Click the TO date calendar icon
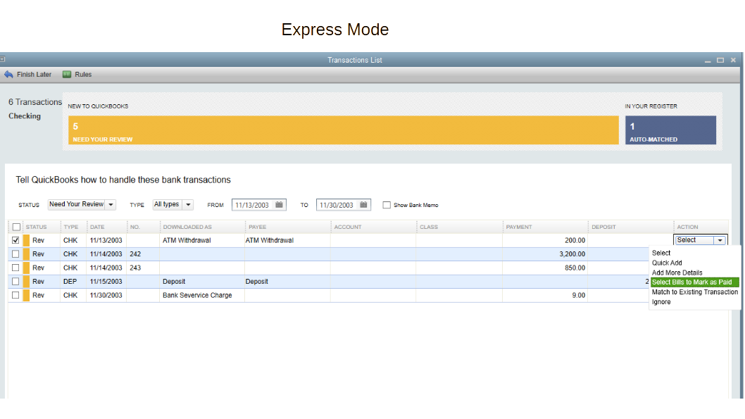This screenshot has height=419, width=745. click(x=363, y=204)
